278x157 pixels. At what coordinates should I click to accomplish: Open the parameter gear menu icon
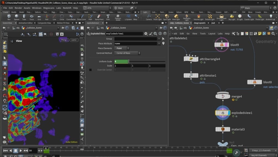146,34
